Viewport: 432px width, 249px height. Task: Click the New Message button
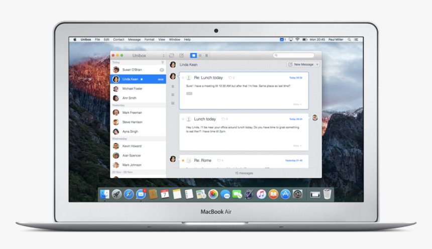click(301, 64)
